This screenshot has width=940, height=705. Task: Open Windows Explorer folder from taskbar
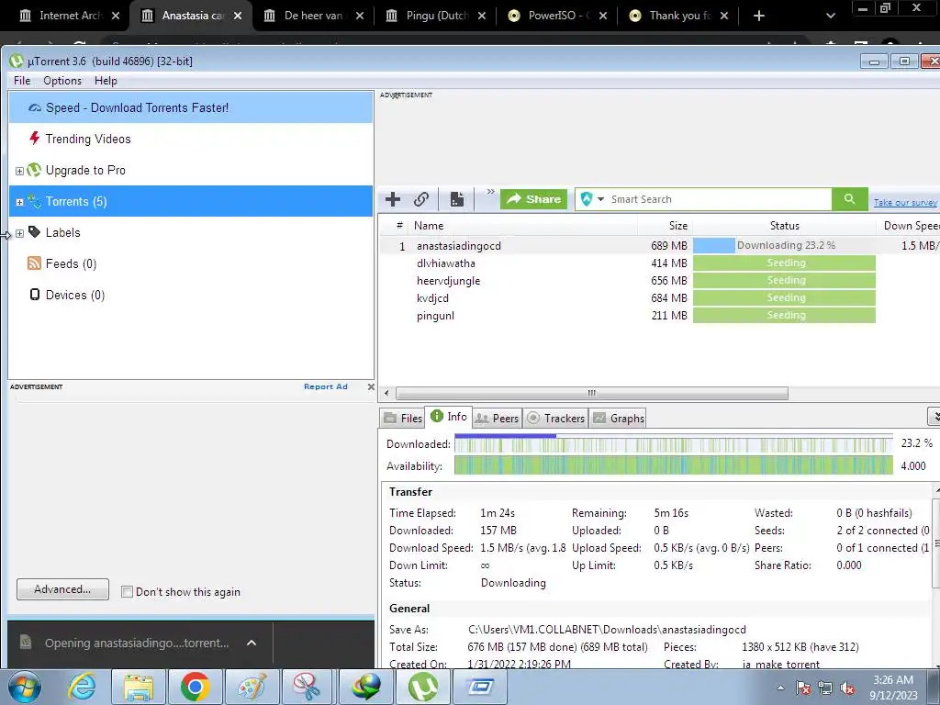(139, 687)
